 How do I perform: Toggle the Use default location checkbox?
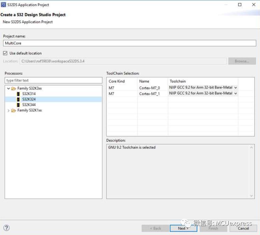tap(5, 53)
